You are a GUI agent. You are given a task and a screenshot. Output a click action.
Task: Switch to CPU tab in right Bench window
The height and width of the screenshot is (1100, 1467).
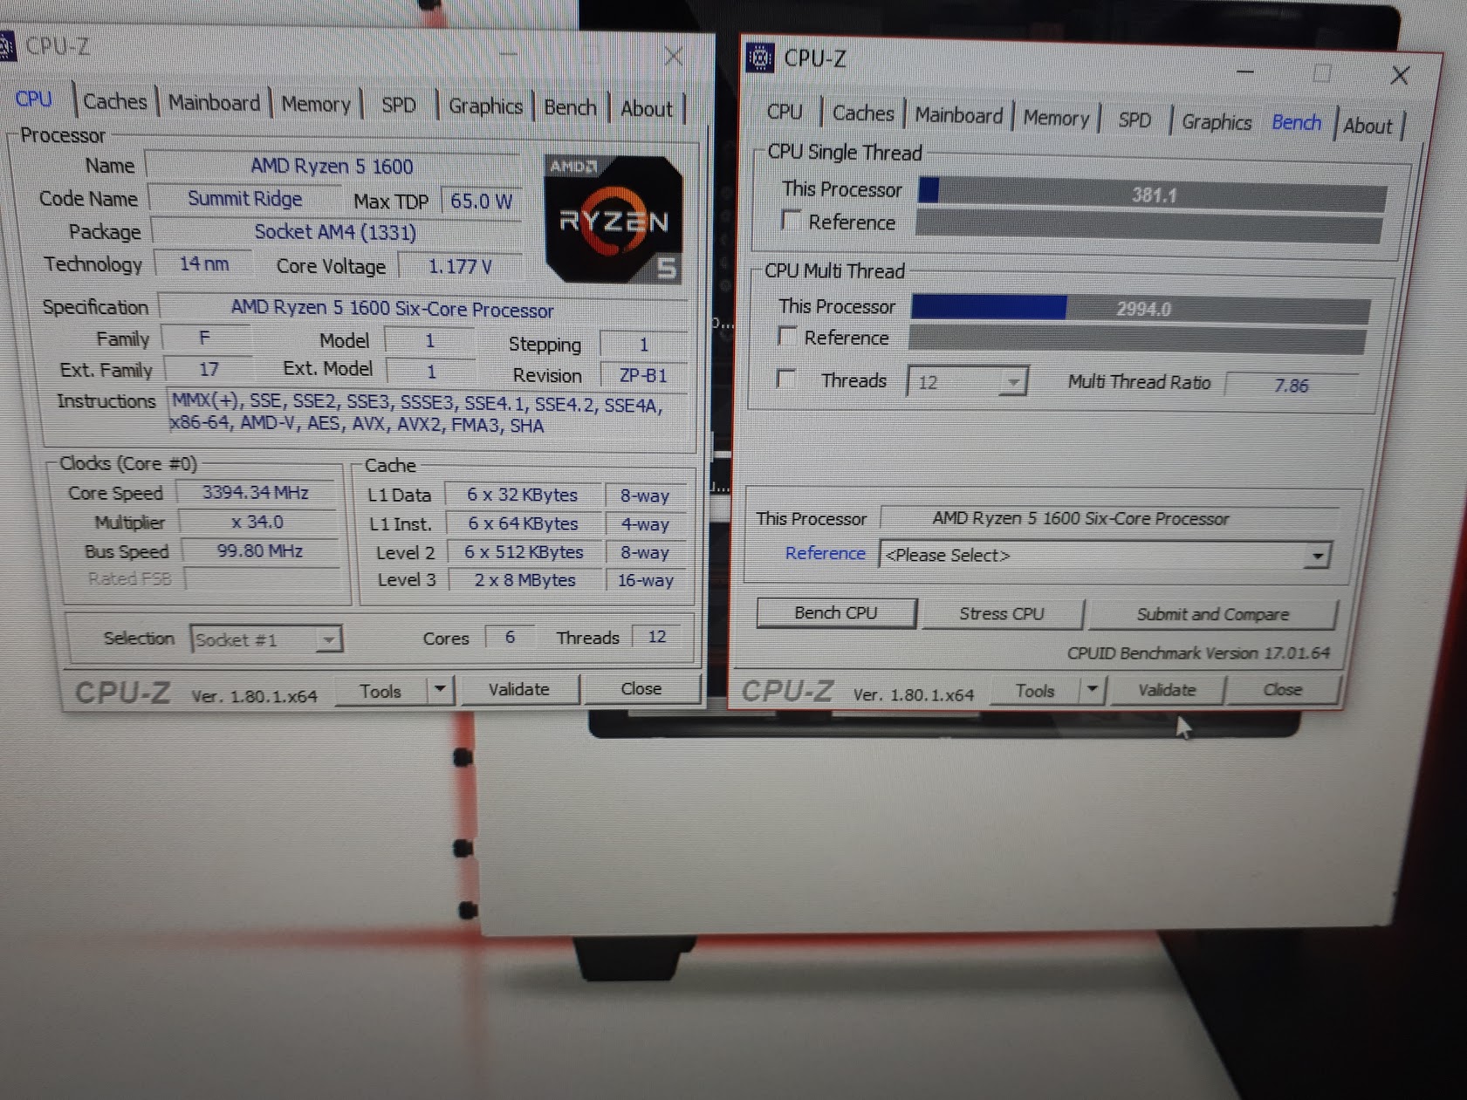(785, 112)
